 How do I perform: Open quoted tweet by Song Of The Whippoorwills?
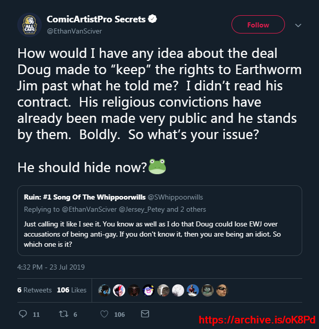(x=160, y=220)
